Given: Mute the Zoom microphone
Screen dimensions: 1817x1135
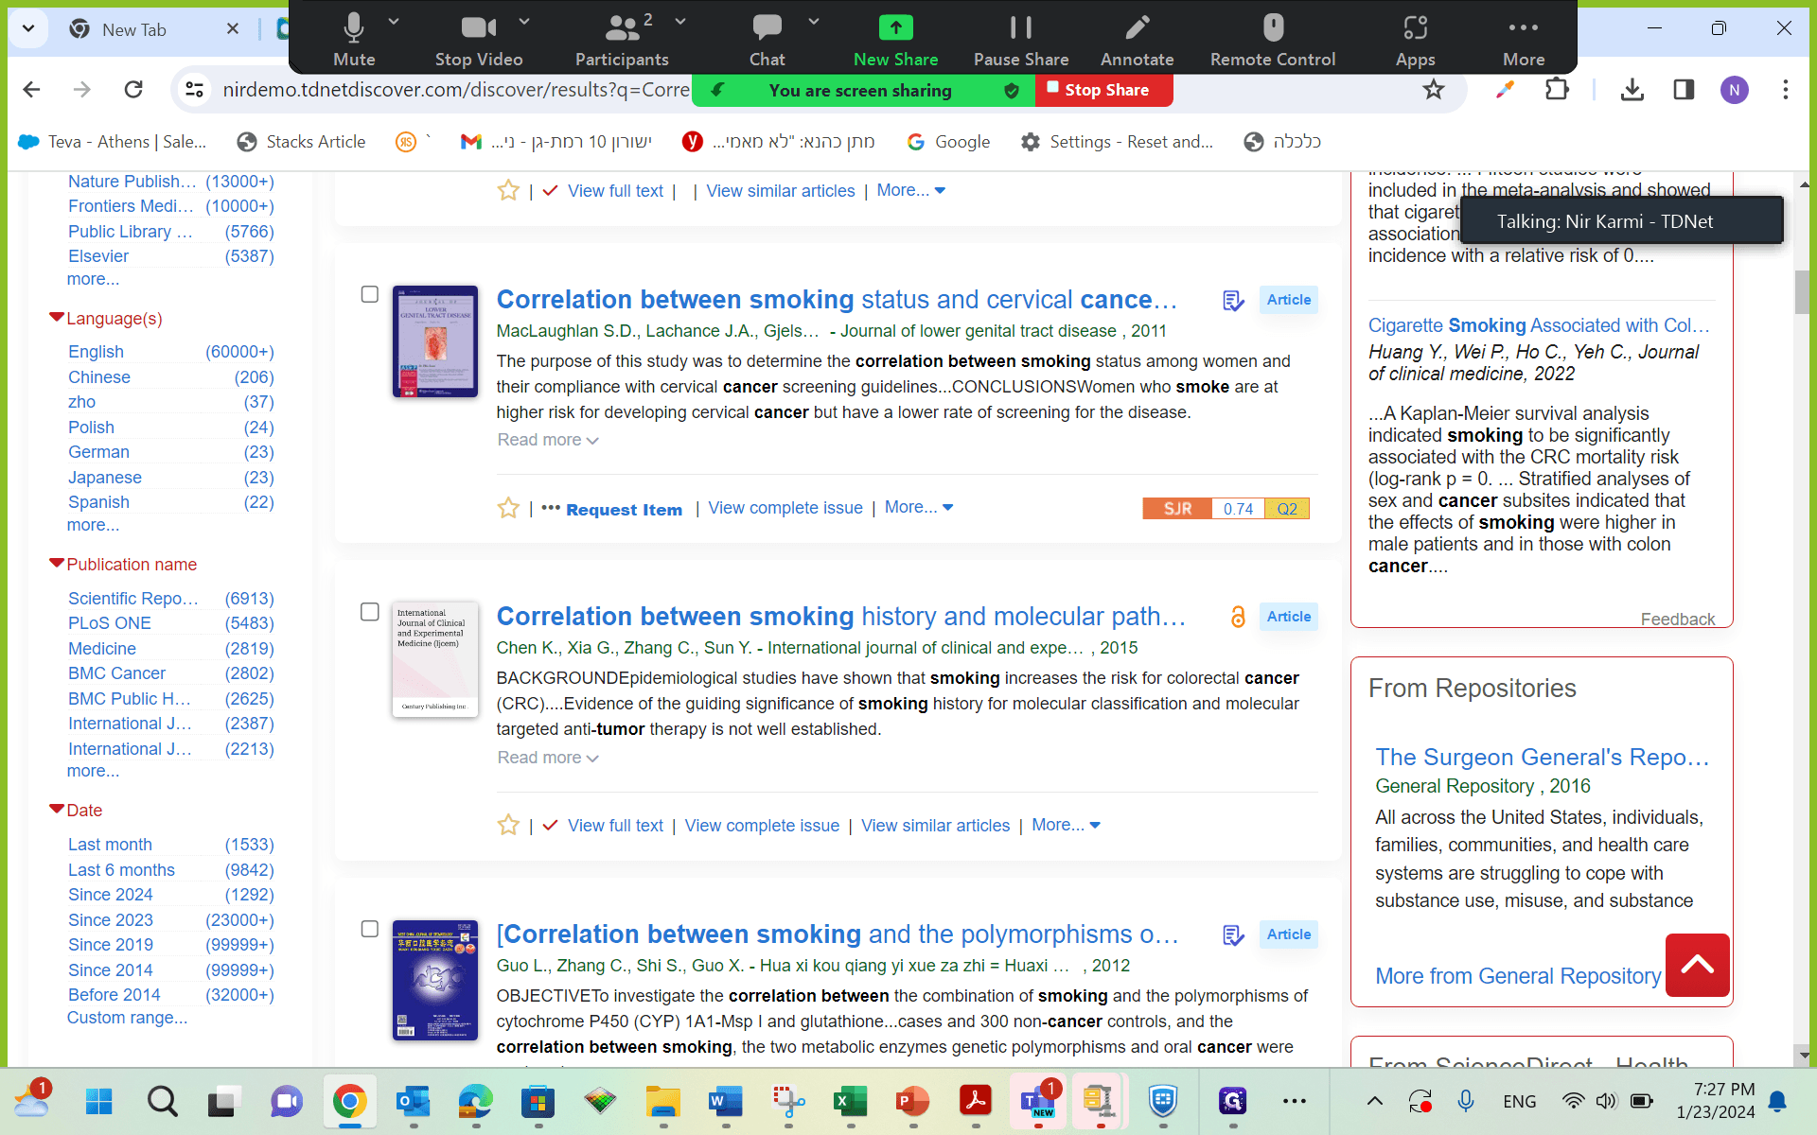Looking at the screenshot, I should point(354,40).
